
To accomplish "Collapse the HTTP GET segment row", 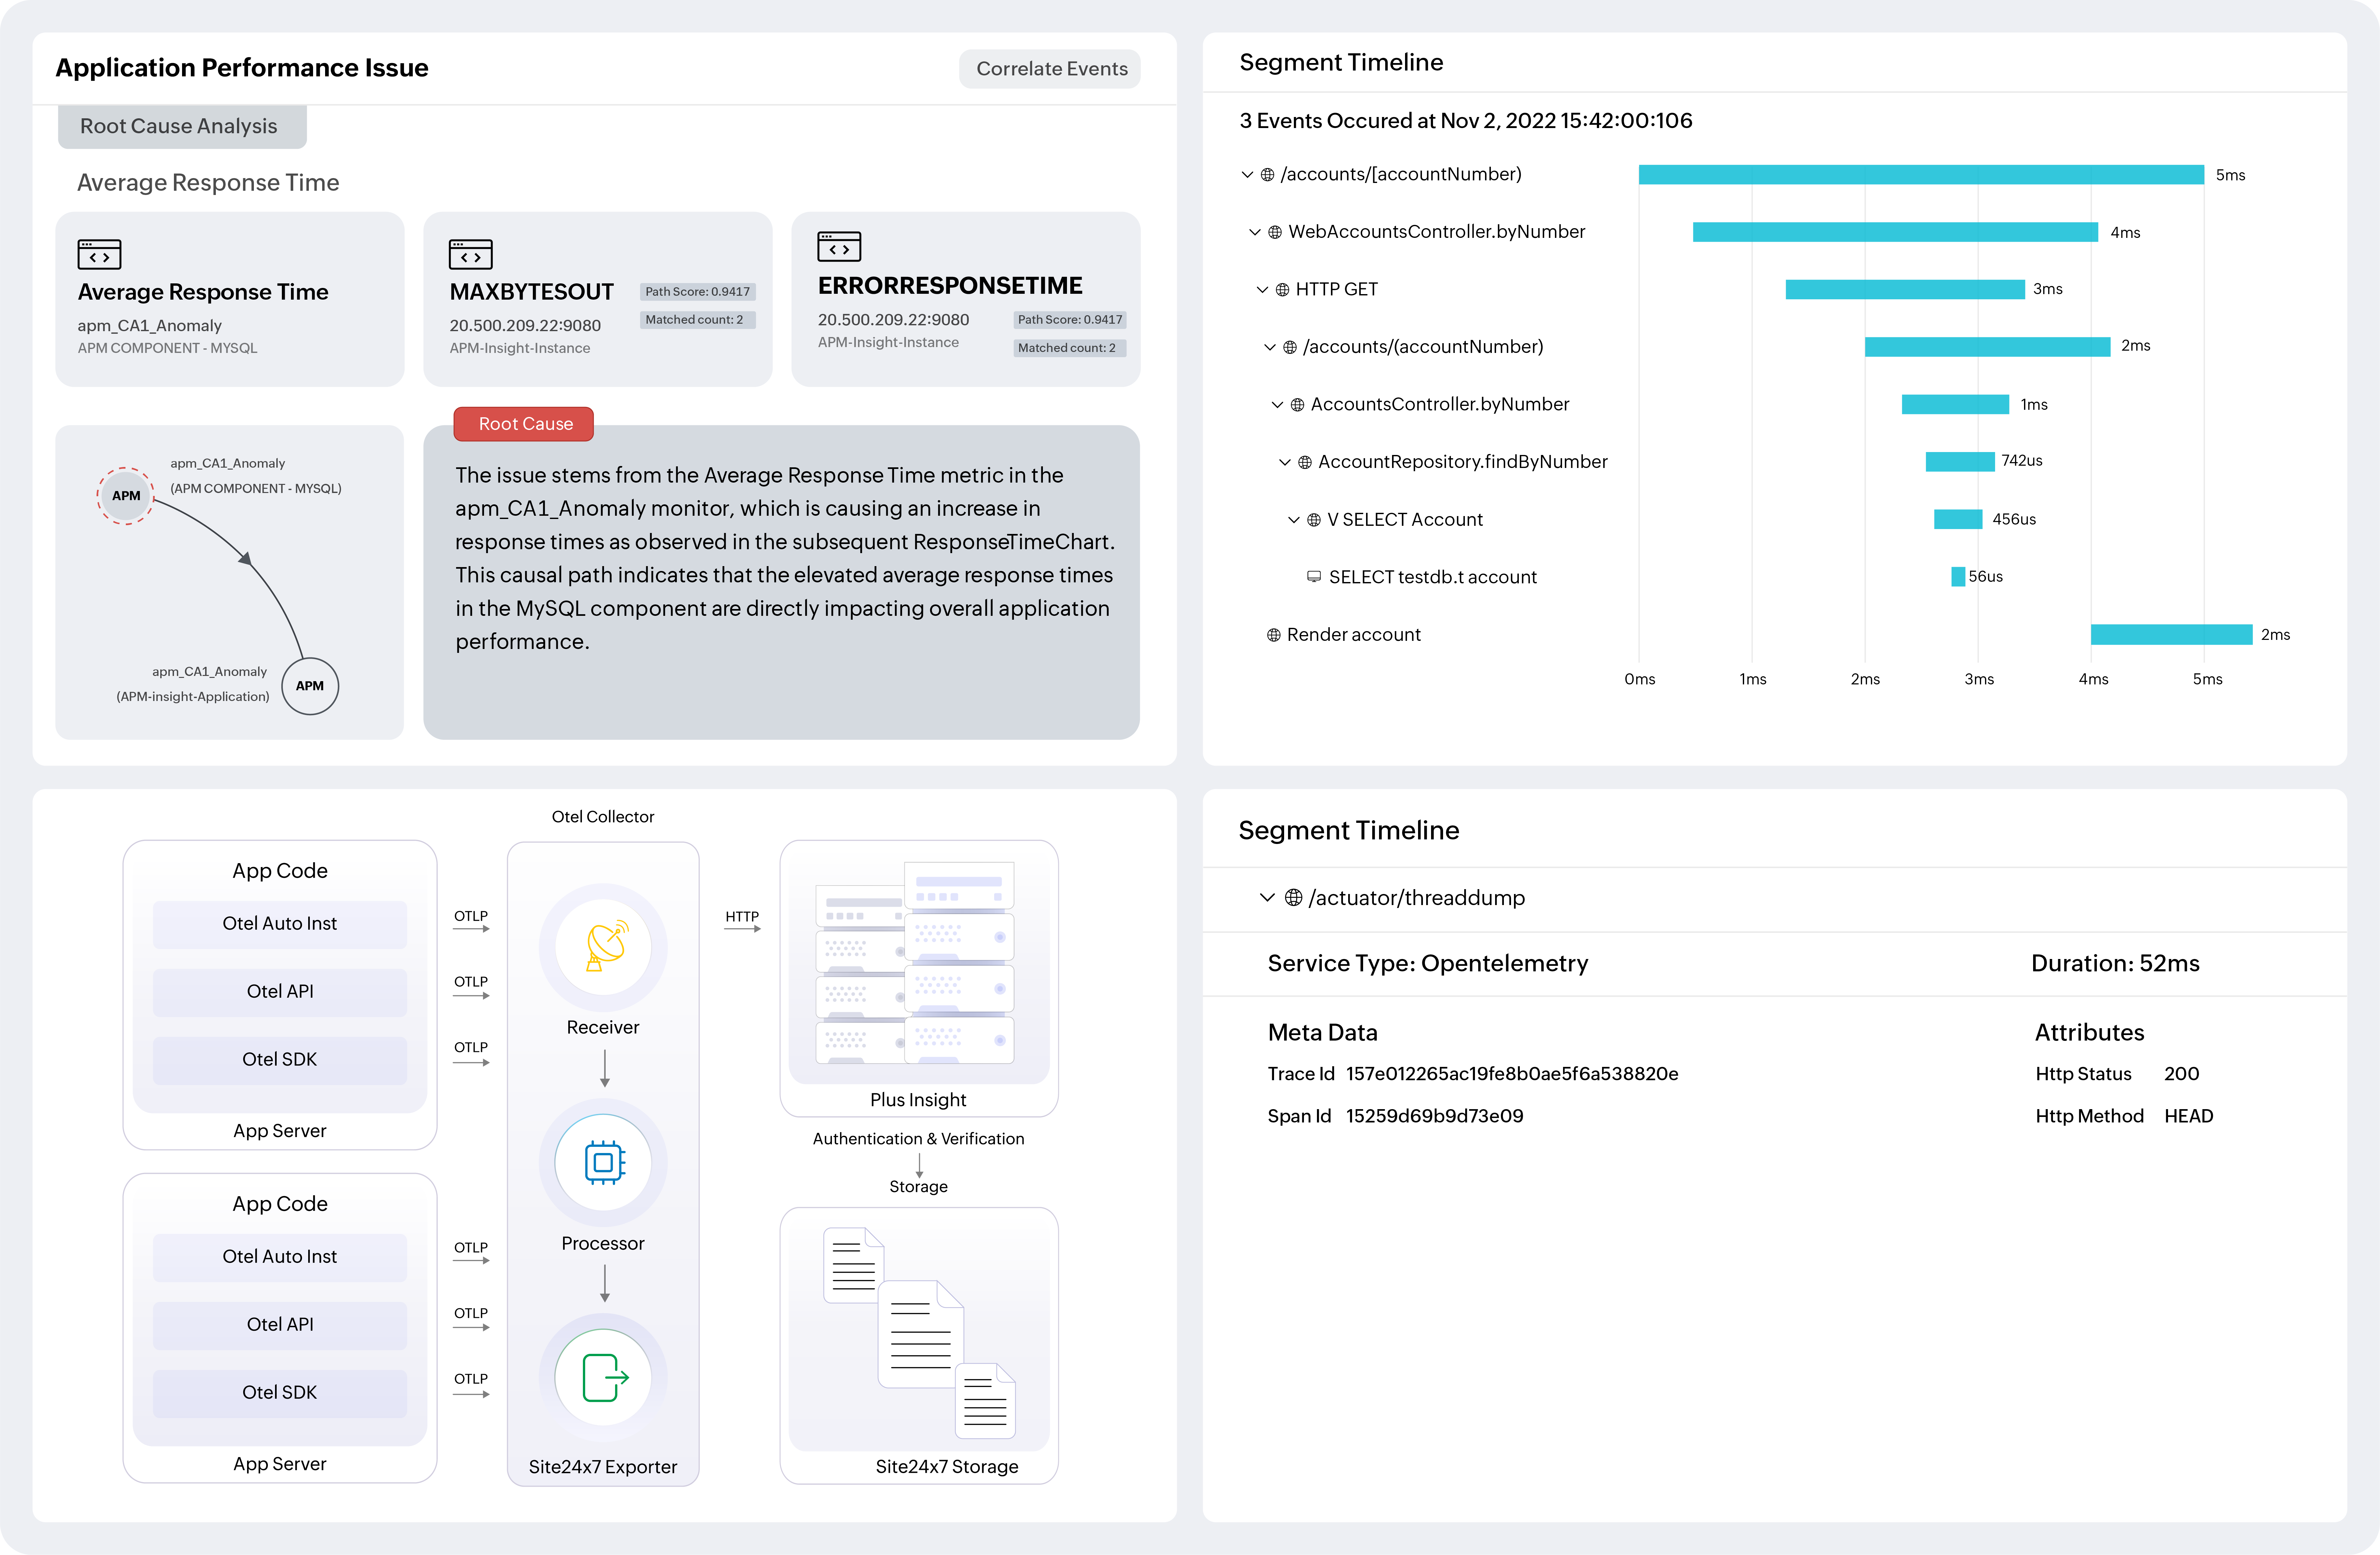I will (1262, 290).
